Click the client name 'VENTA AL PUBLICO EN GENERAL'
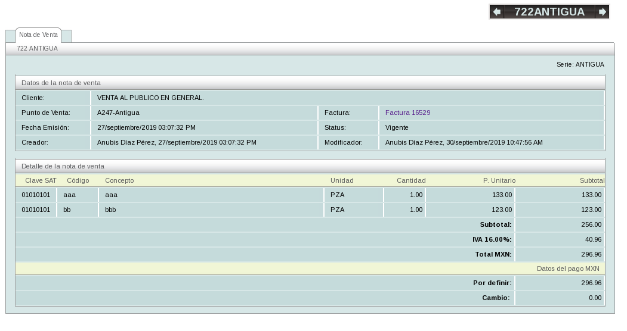The width and height of the screenshot is (627, 331). point(150,98)
